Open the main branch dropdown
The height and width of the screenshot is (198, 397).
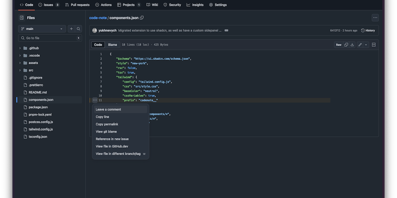(x=42, y=29)
